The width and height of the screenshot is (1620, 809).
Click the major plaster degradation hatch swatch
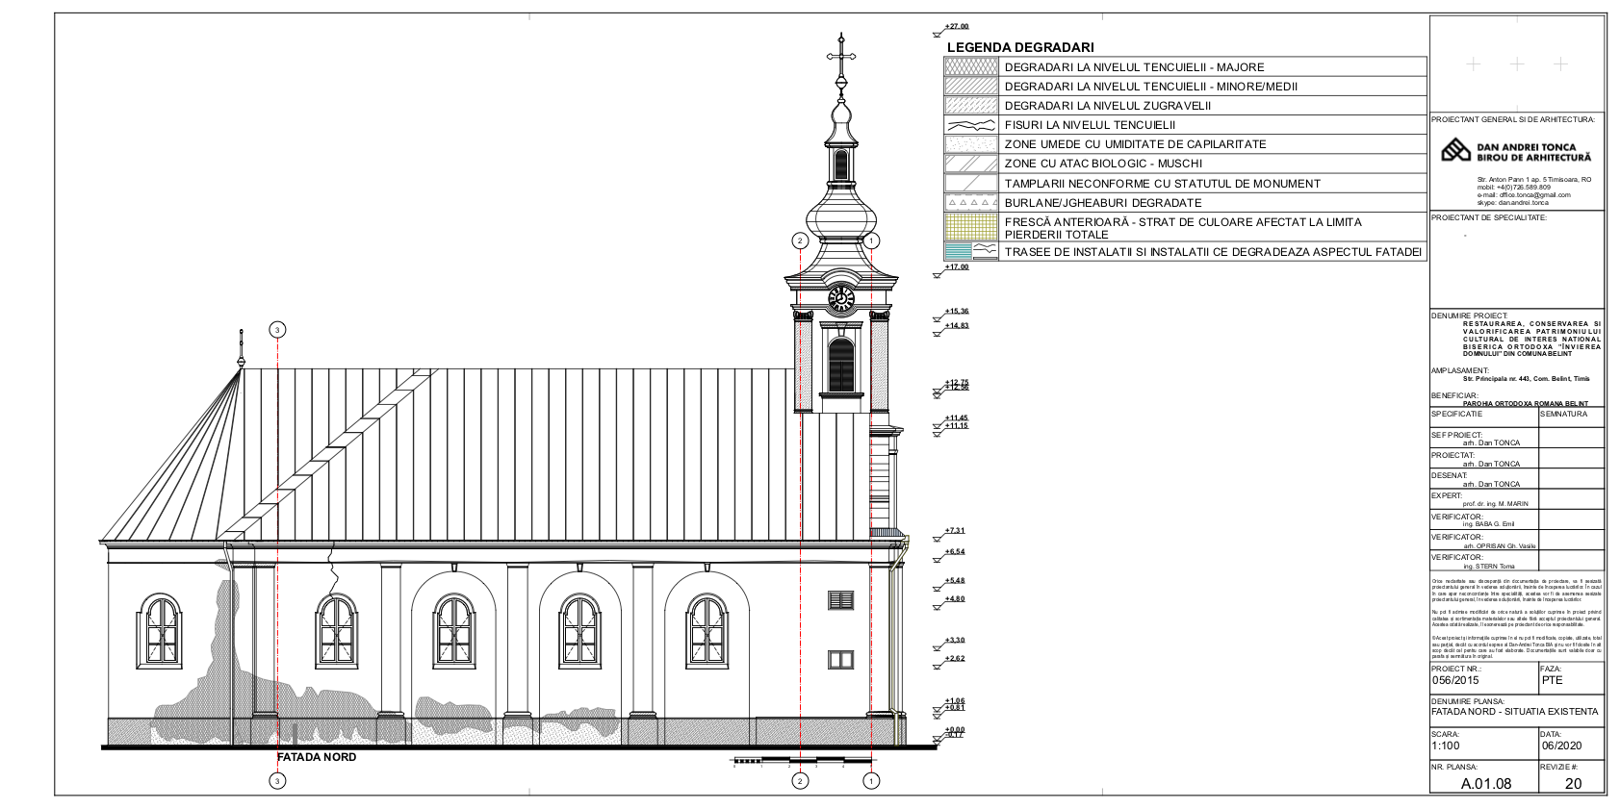(x=970, y=67)
